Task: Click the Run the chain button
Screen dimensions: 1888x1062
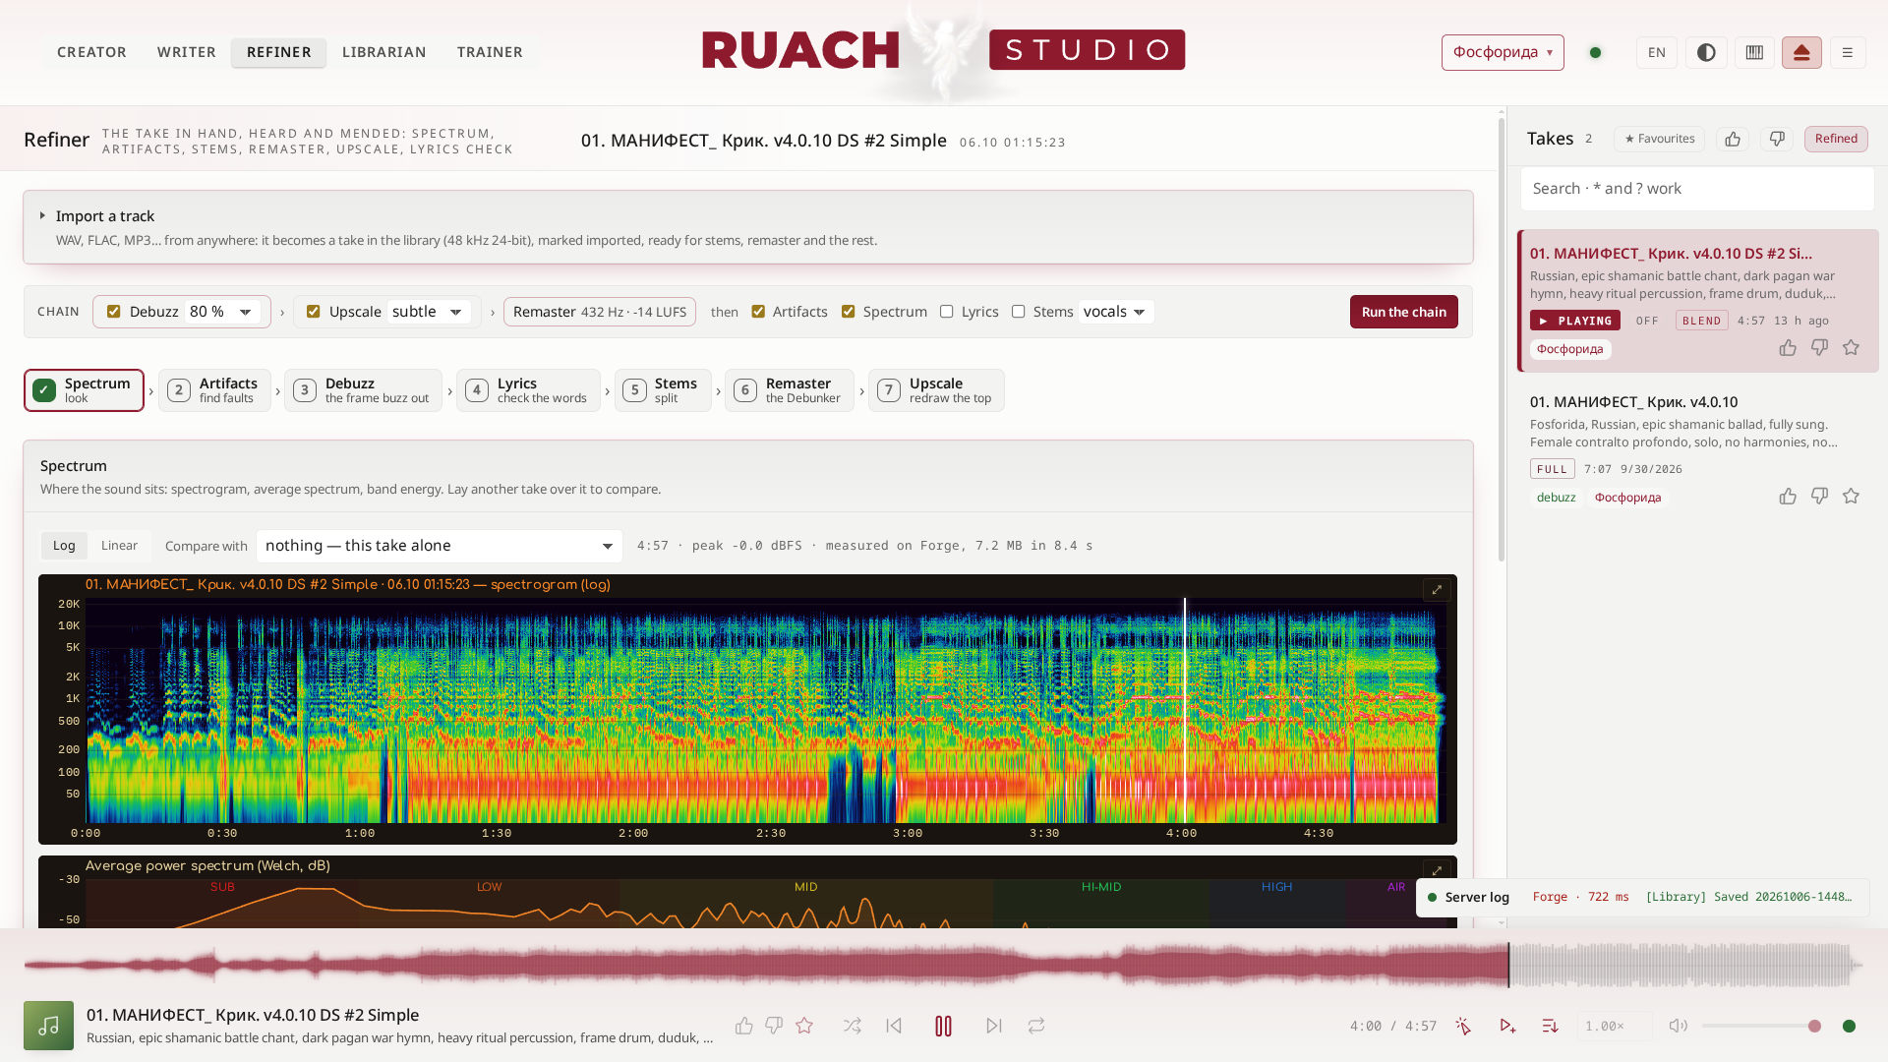Action: click(1403, 312)
